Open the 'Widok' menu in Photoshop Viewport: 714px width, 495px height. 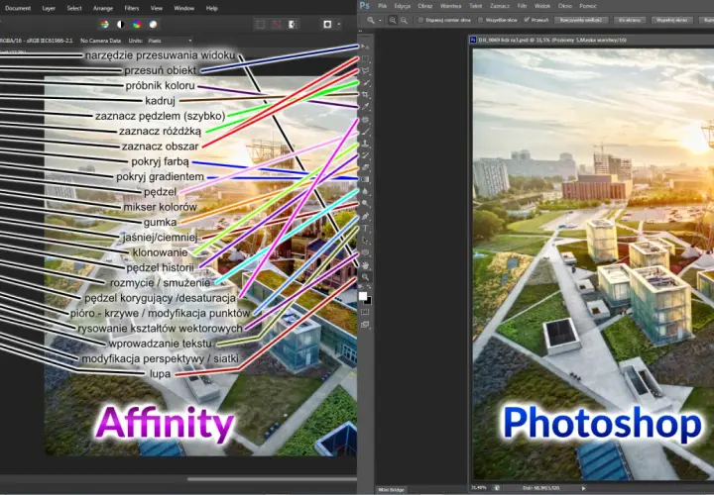click(541, 6)
